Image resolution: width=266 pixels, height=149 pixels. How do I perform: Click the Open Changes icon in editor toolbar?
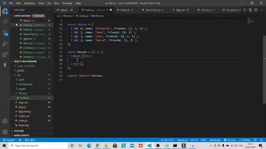(x=250, y=10)
